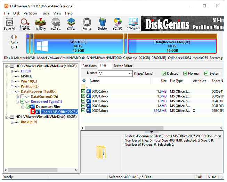Open the View menu

pyautogui.click(x=57, y=13)
